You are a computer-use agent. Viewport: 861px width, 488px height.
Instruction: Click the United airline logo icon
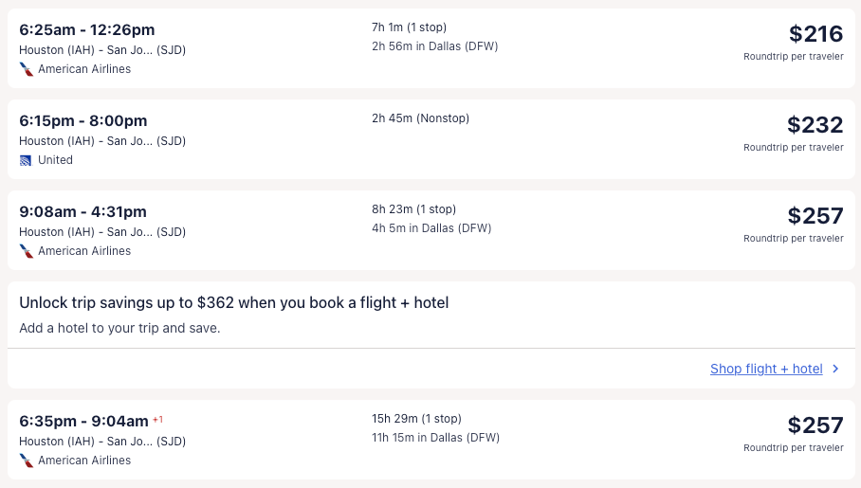(26, 160)
